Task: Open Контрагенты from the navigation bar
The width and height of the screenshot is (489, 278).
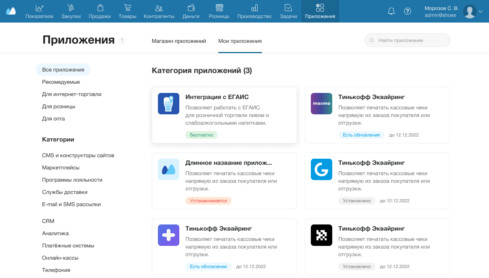Action: tap(159, 11)
